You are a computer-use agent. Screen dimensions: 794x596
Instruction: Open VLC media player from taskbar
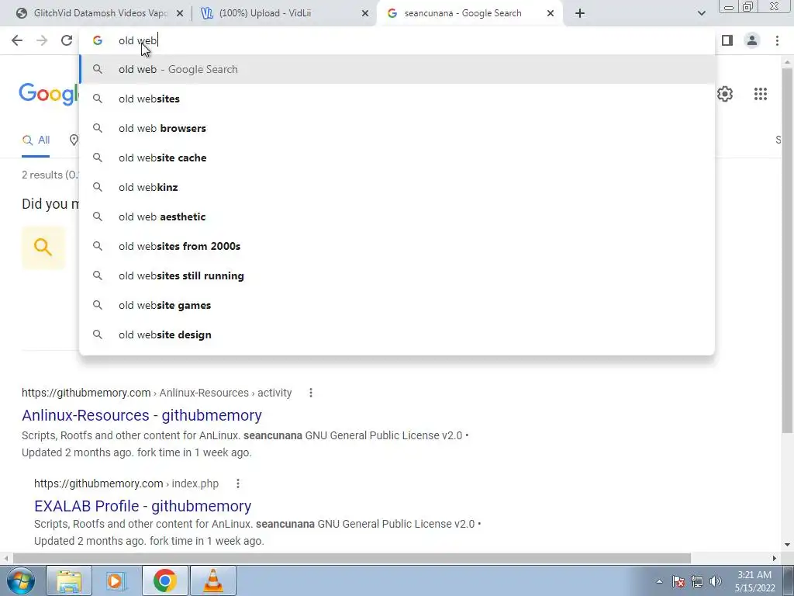213,580
